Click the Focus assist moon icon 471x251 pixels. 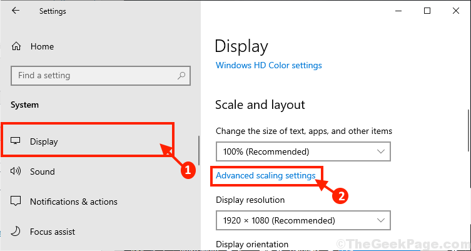15,232
